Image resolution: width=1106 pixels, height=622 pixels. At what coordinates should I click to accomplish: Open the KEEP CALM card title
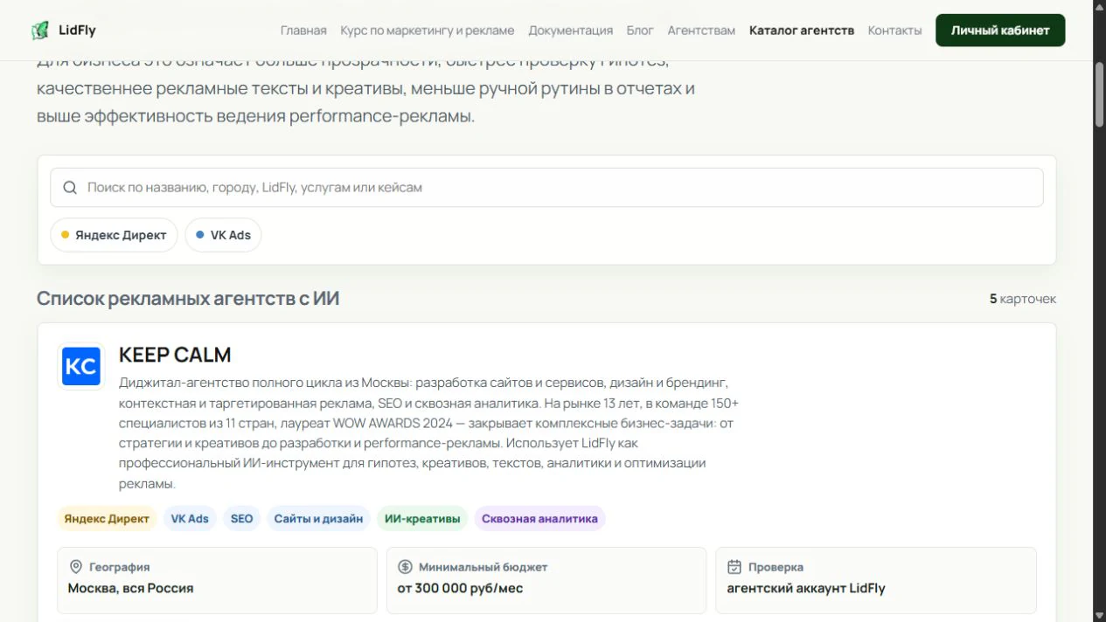click(x=175, y=355)
